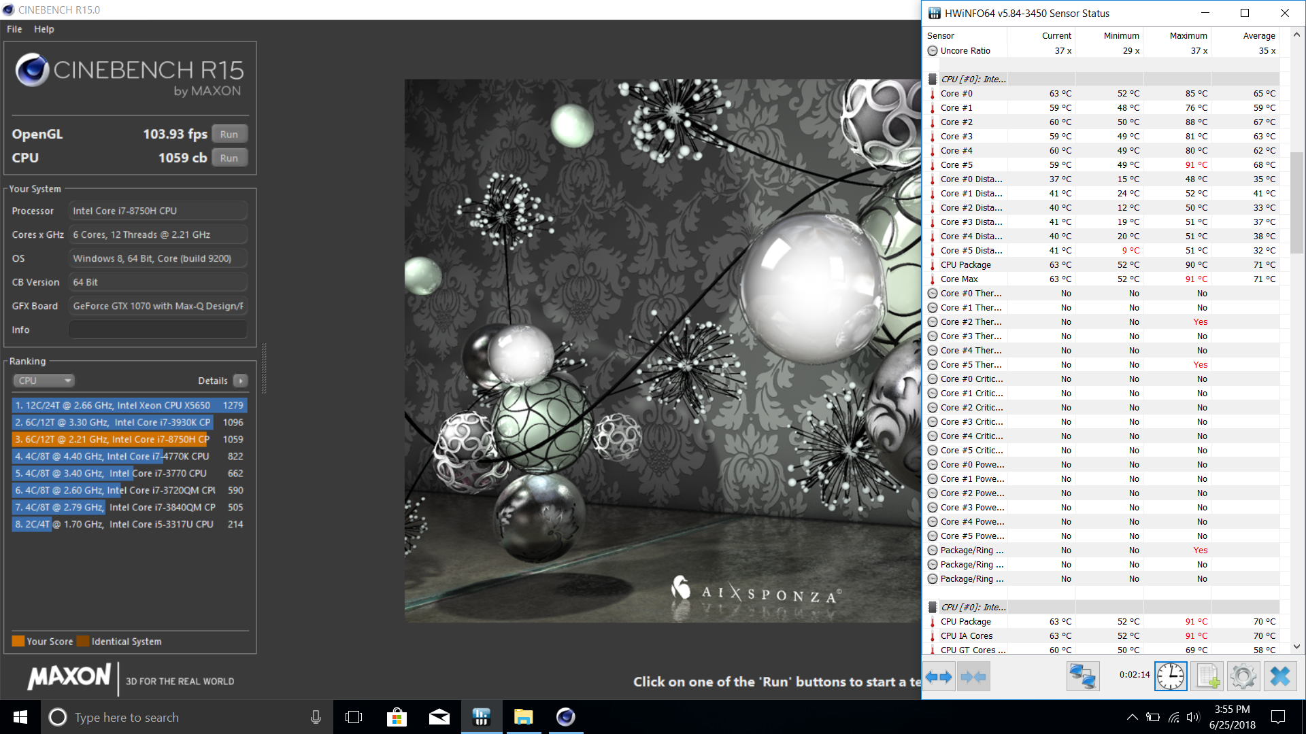Switch to HWiNFO taskbar icon
The height and width of the screenshot is (734, 1306).
tap(482, 717)
